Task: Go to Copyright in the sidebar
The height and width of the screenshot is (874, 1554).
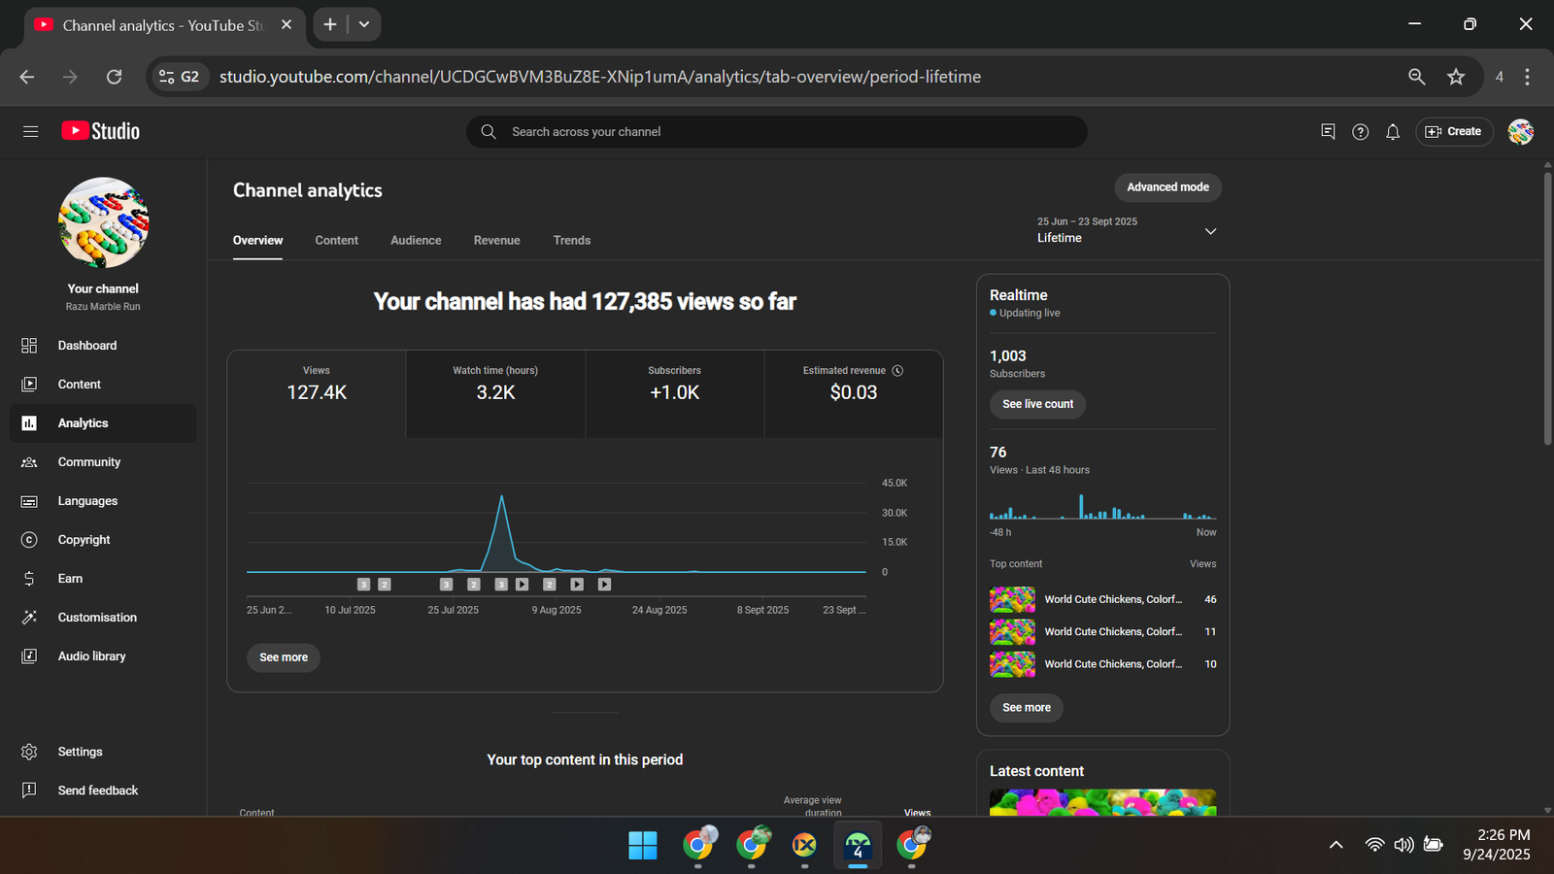Action: click(84, 540)
